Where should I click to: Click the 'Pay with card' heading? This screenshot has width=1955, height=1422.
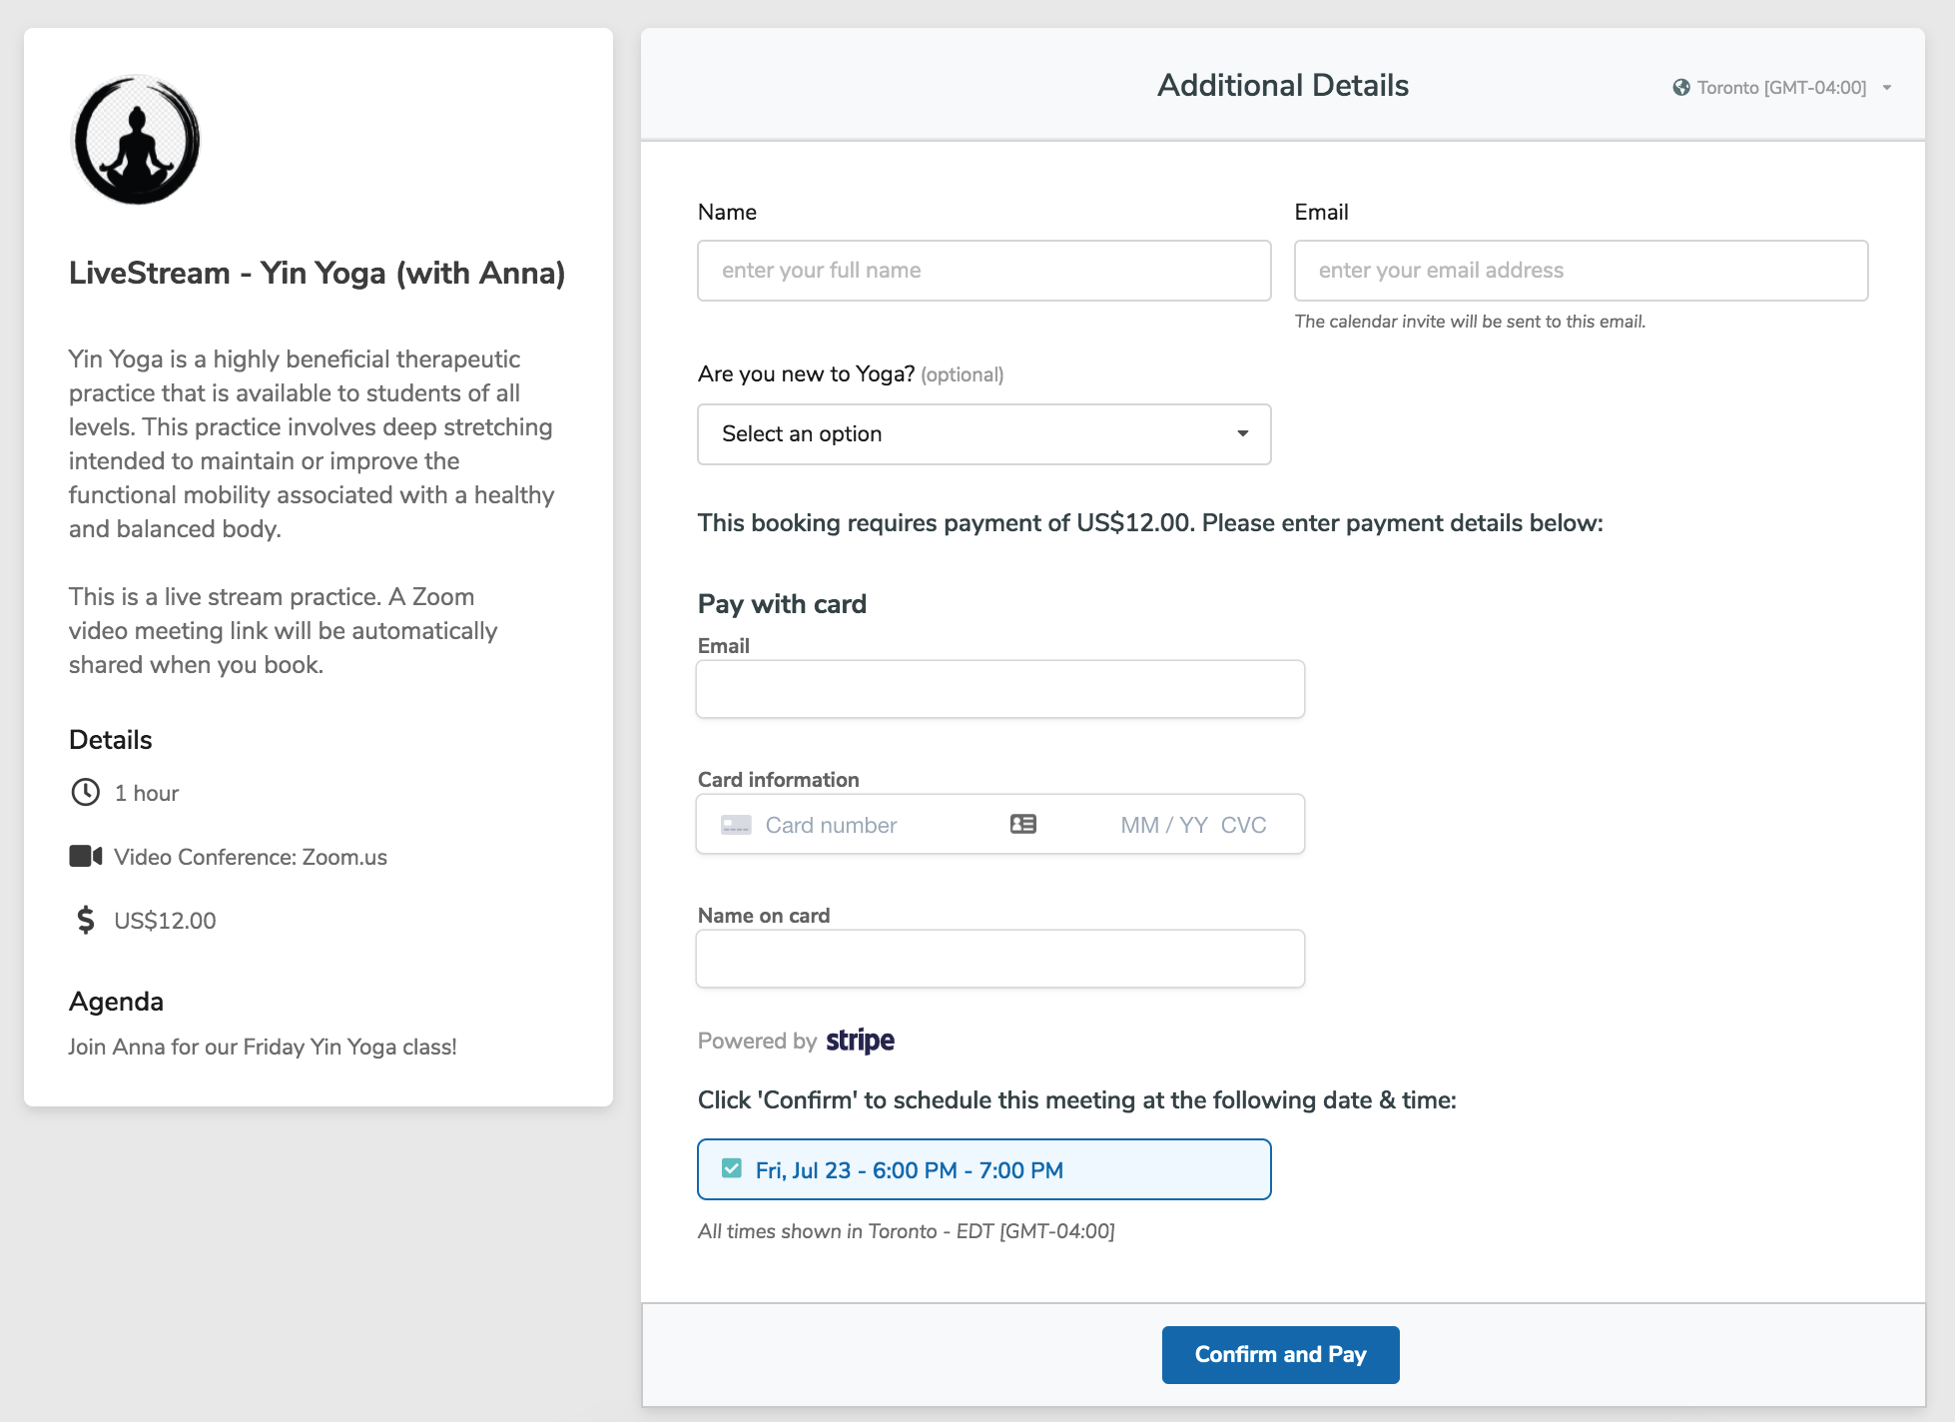(x=782, y=603)
